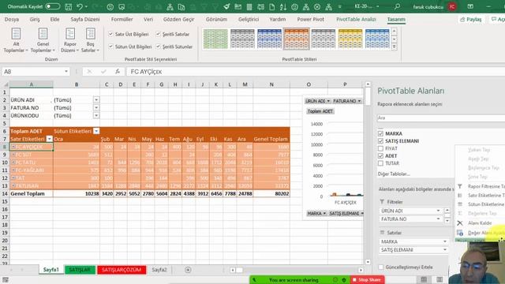Click the paintbrush format icon in toolbar
This screenshot has height=284, width=505.
tap(226, 6)
